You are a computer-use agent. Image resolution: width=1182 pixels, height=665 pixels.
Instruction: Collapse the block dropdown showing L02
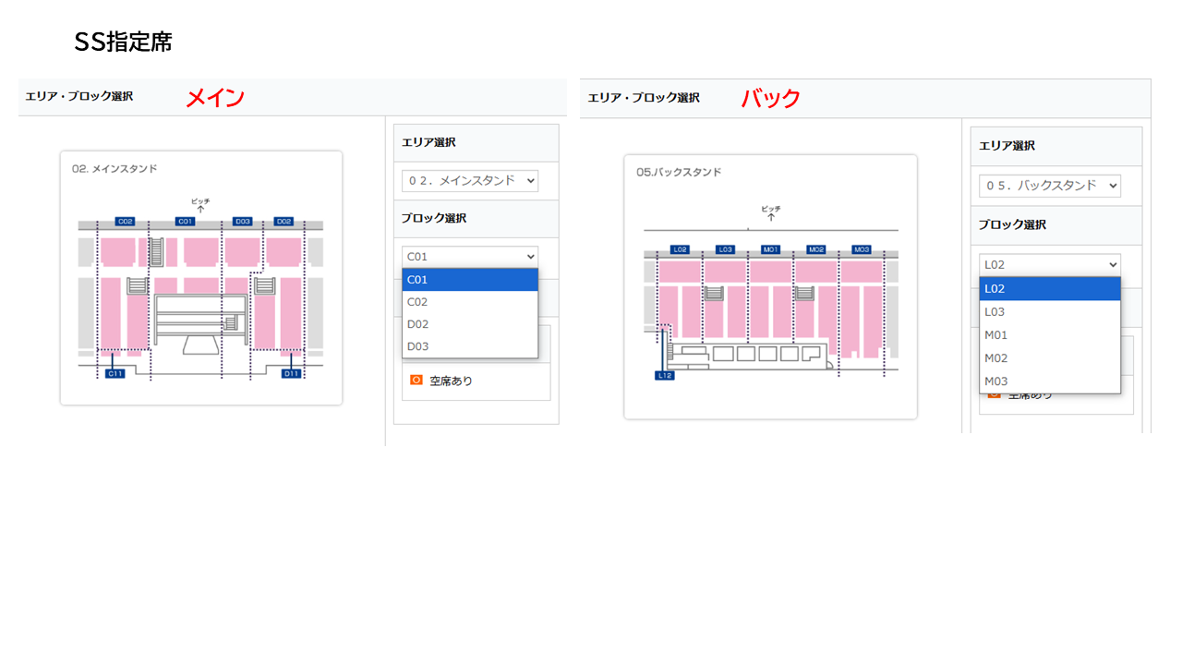click(1050, 264)
